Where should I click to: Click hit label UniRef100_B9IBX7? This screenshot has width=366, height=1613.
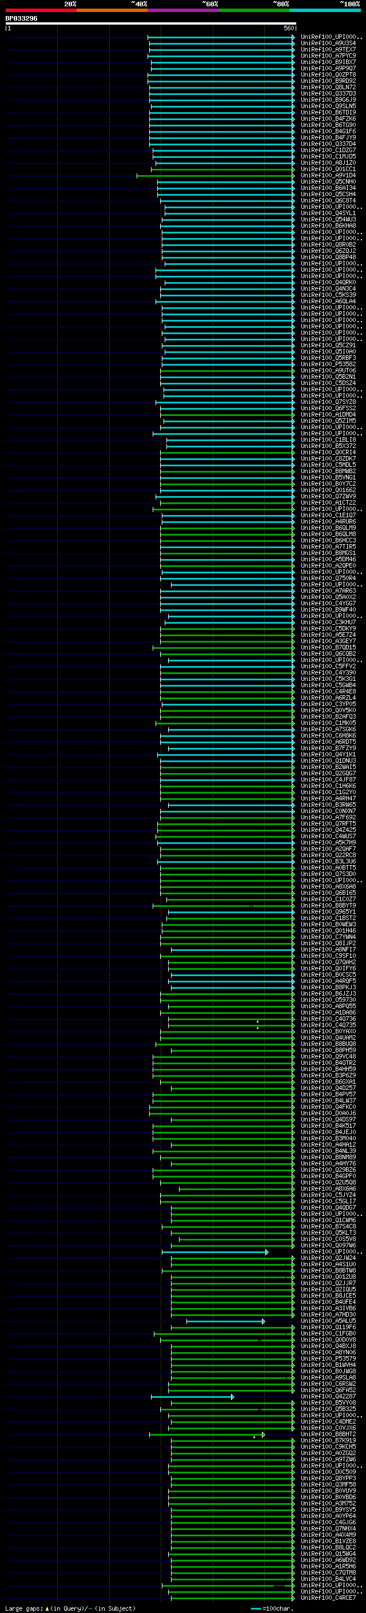point(328,62)
